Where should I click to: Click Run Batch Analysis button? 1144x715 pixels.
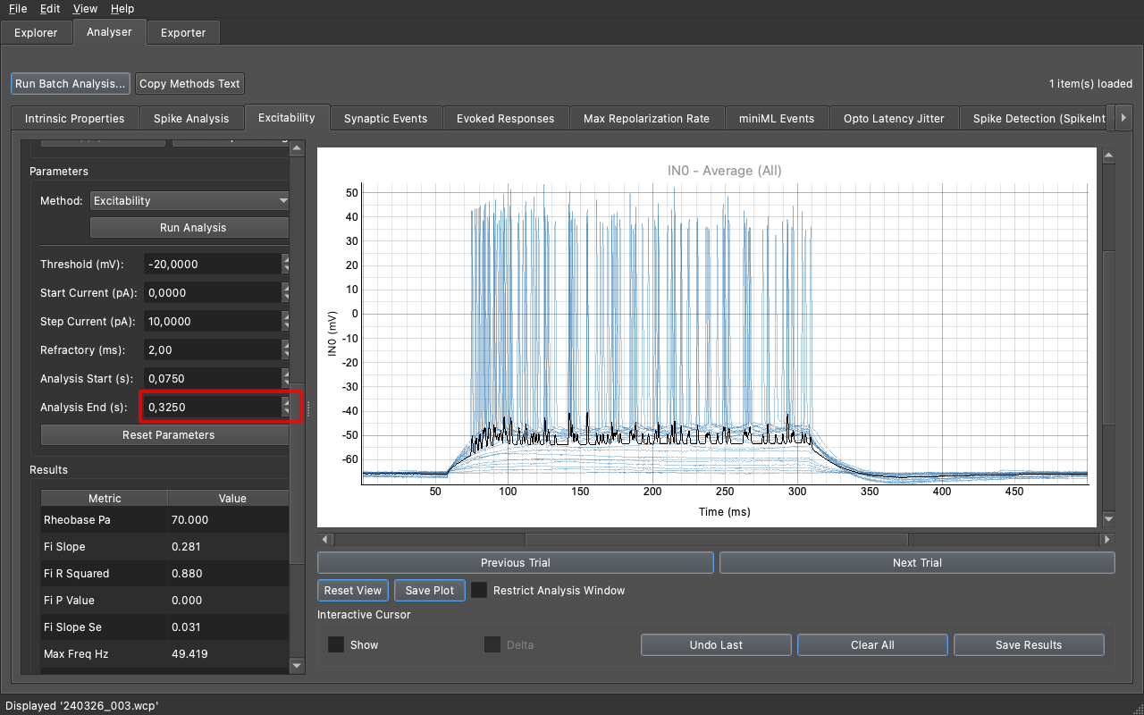tap(71, 83)
